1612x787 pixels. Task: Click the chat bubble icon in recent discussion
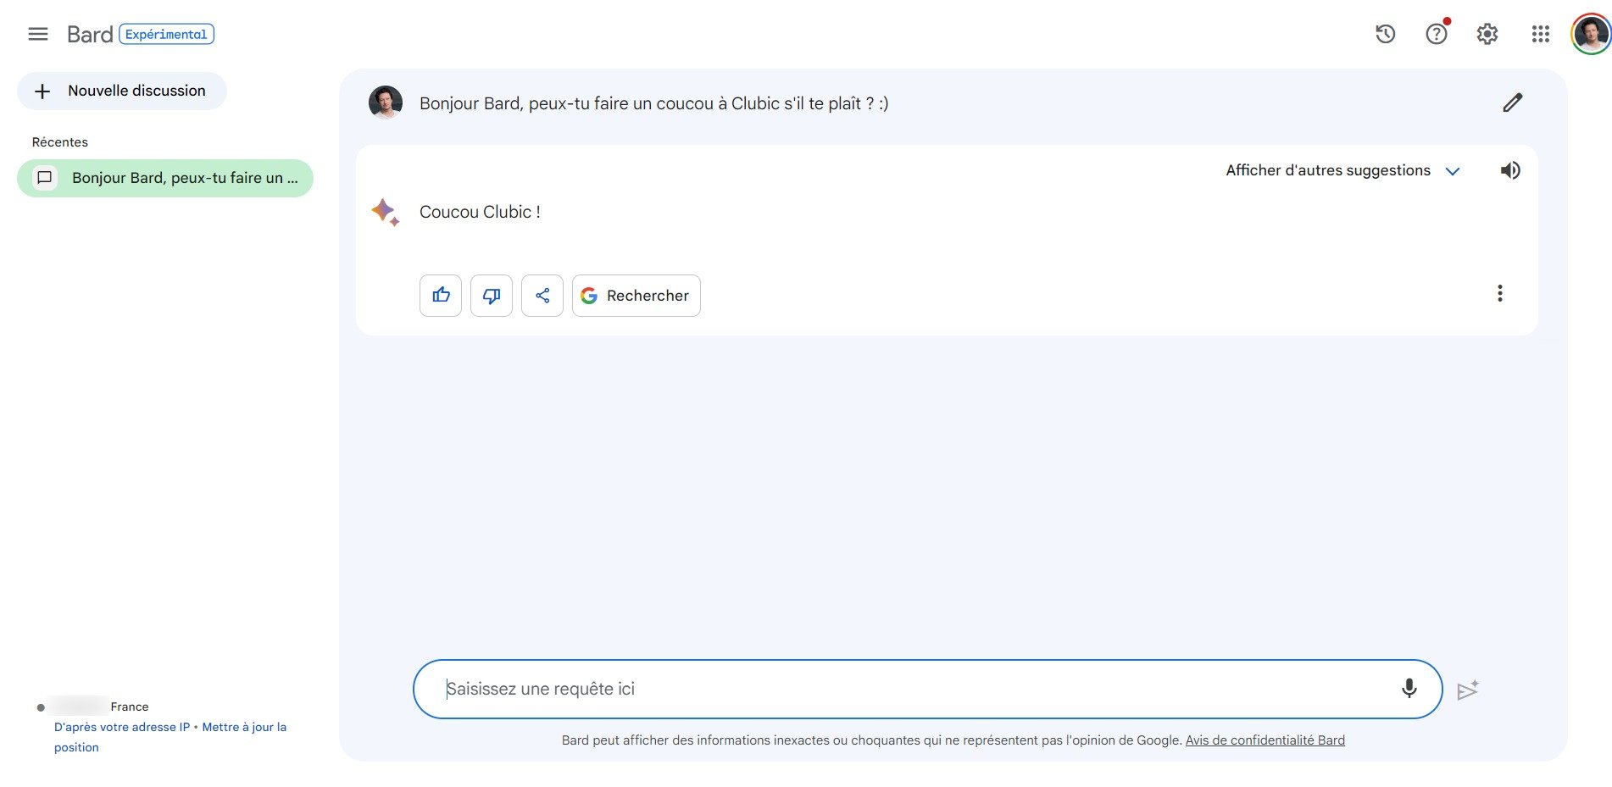45,178
